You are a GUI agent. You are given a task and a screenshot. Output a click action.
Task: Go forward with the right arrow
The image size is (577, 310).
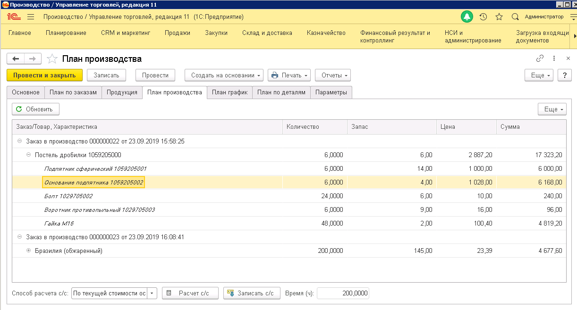tap(33, 59)
